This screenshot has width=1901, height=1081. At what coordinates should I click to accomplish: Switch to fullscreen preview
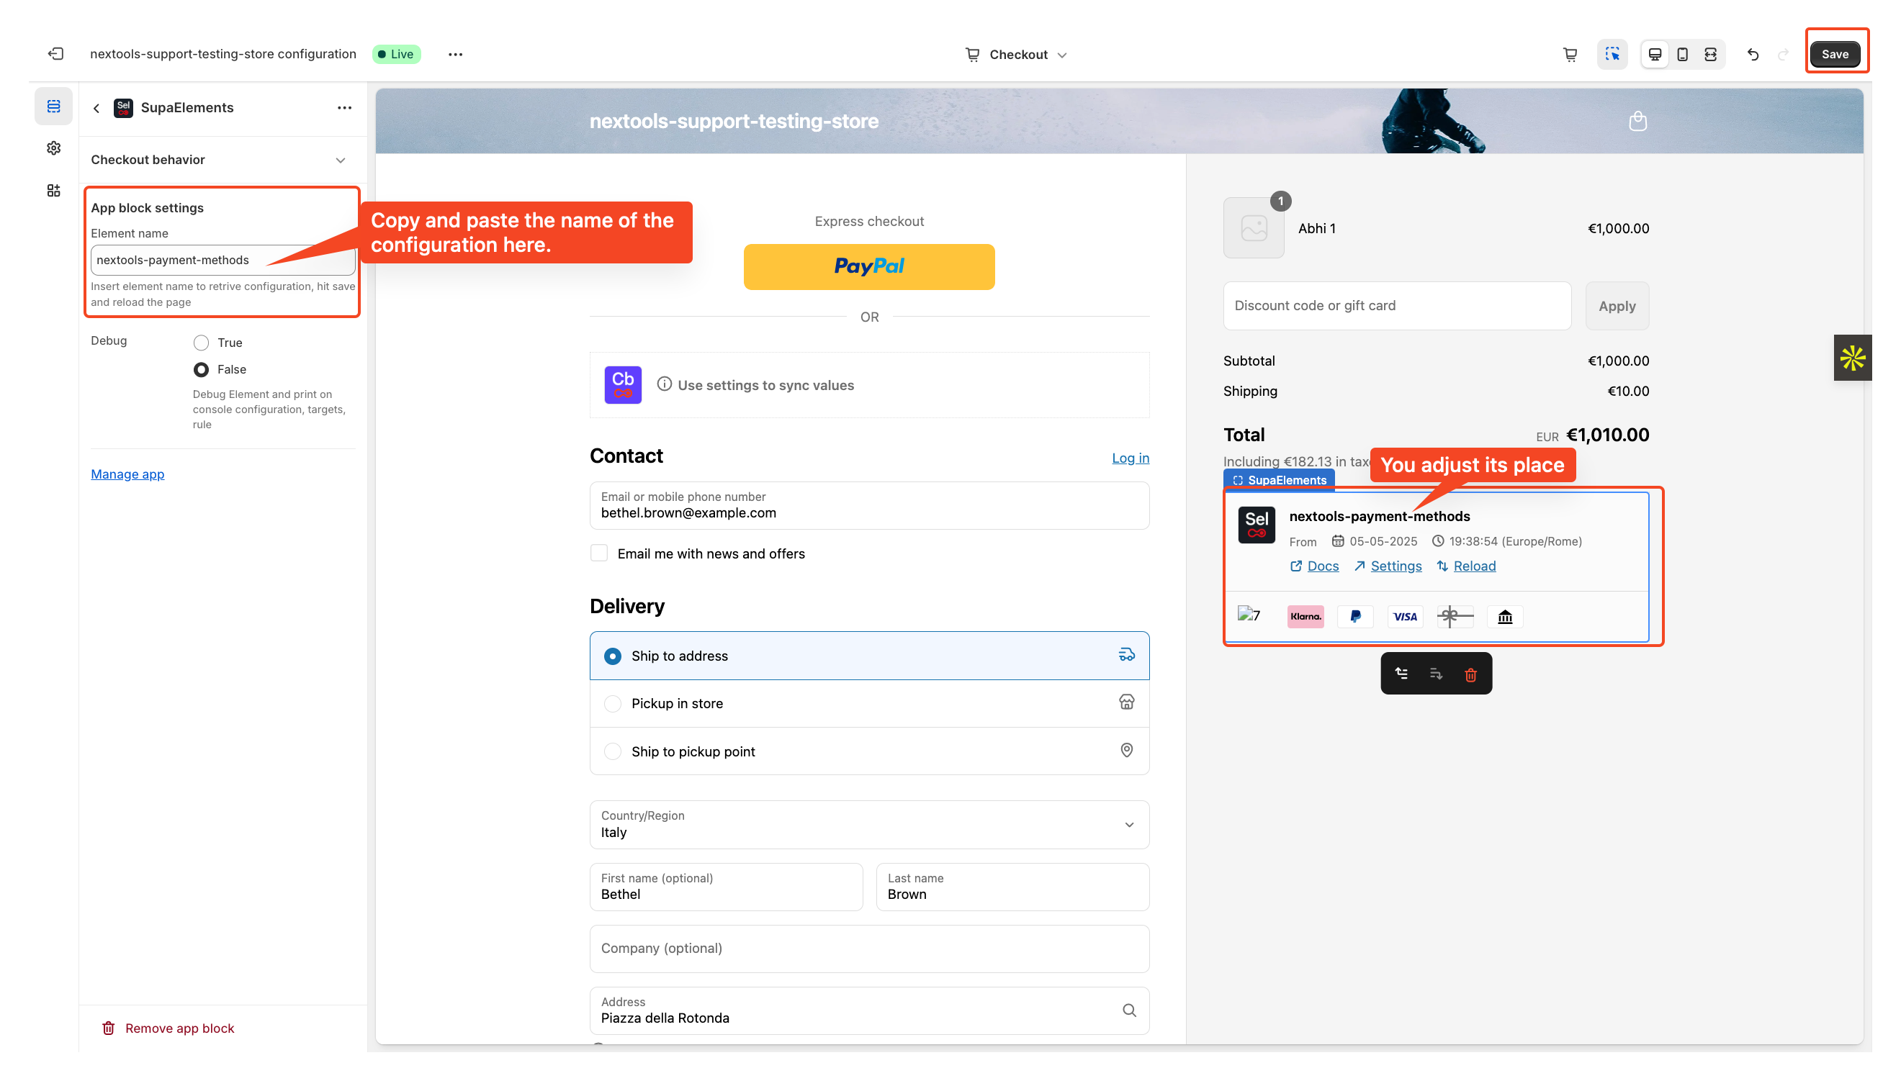(1710, 54)
